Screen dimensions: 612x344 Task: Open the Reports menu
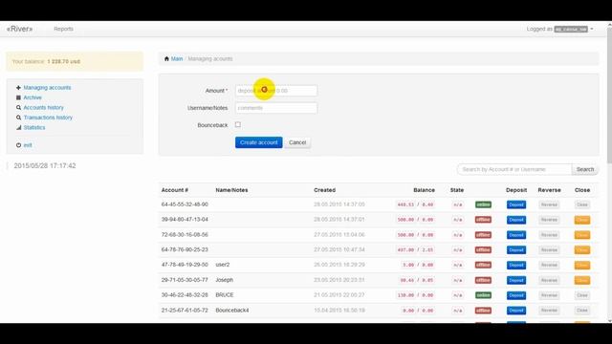click(x=64, y=29)
